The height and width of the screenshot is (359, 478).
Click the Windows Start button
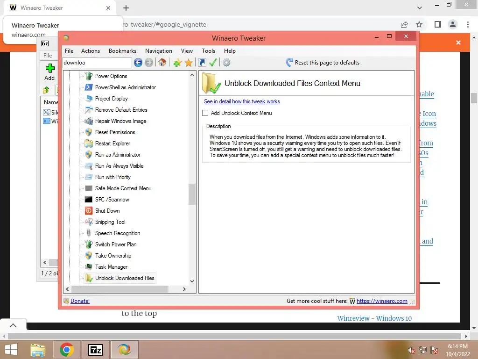pyautogui.click(x=11, y=350)
